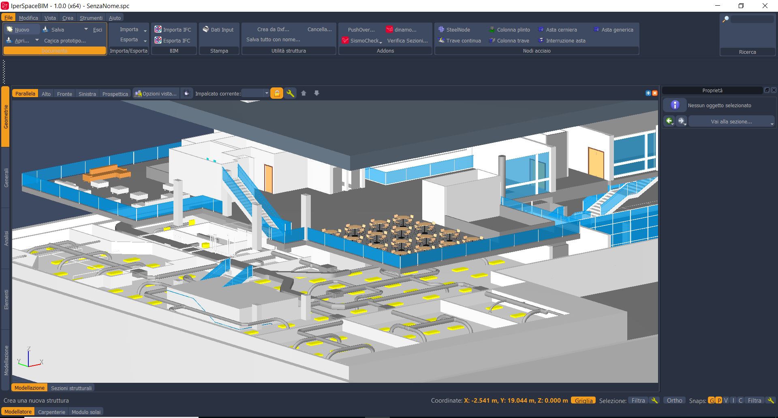Image resolution: width=778 pixels, height=418 pixels.
Task: Select the Interruzione asta steel node
Action: click(562, 40)
